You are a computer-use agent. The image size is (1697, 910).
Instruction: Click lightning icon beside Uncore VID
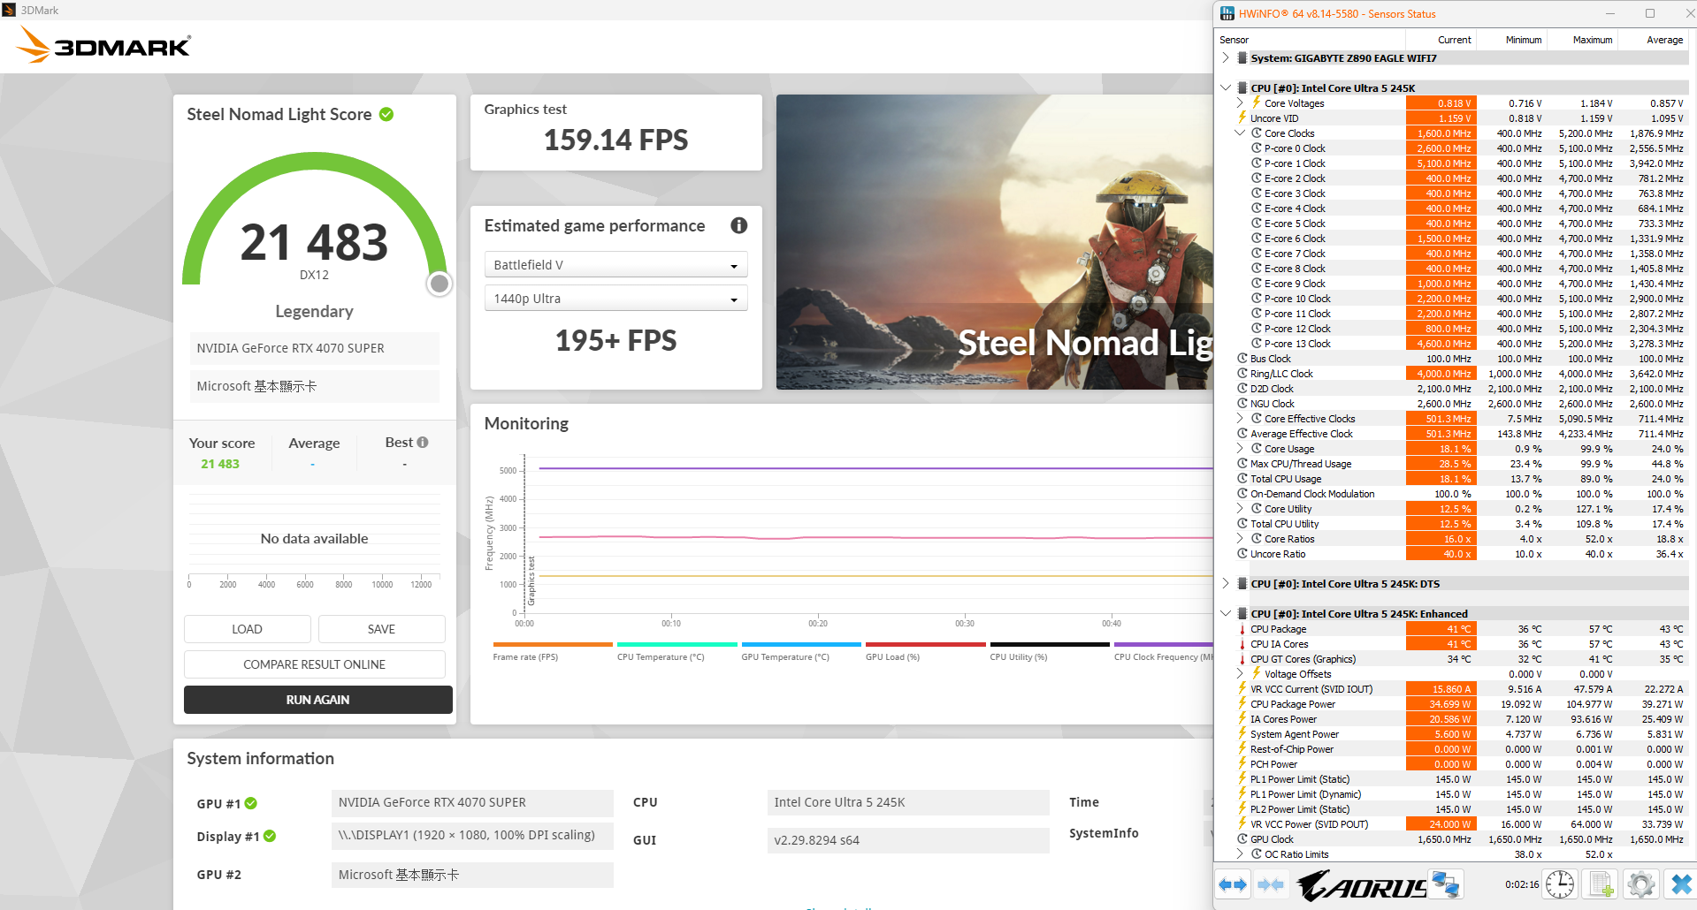pyautogui.click(x=1242, y=118)
